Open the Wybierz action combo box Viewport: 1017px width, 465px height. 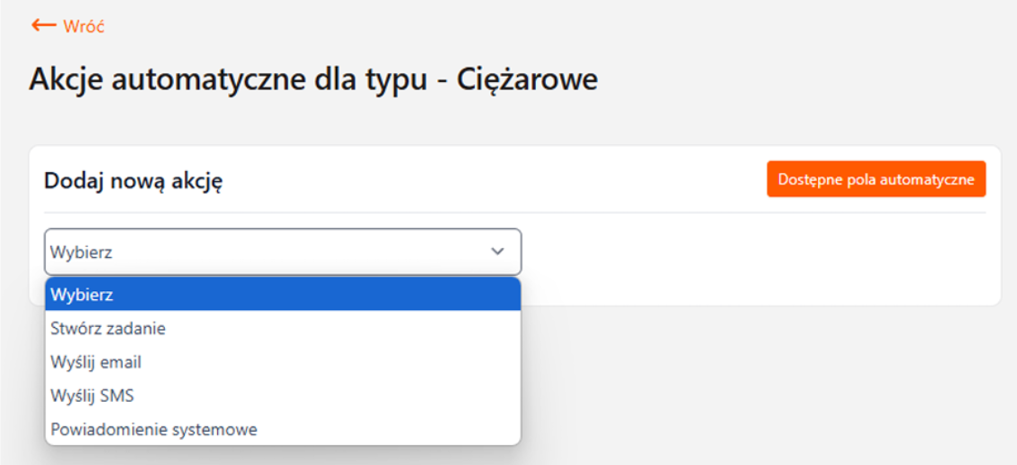coord(282,251)
